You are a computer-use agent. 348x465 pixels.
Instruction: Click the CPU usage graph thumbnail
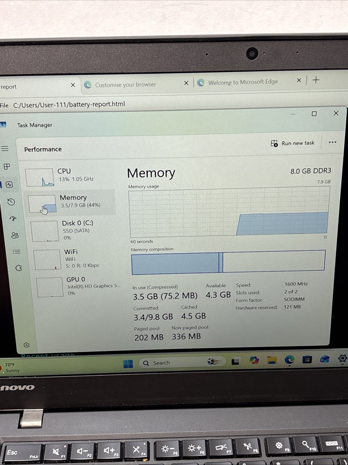pyautogui.click(x=40, y=177)
